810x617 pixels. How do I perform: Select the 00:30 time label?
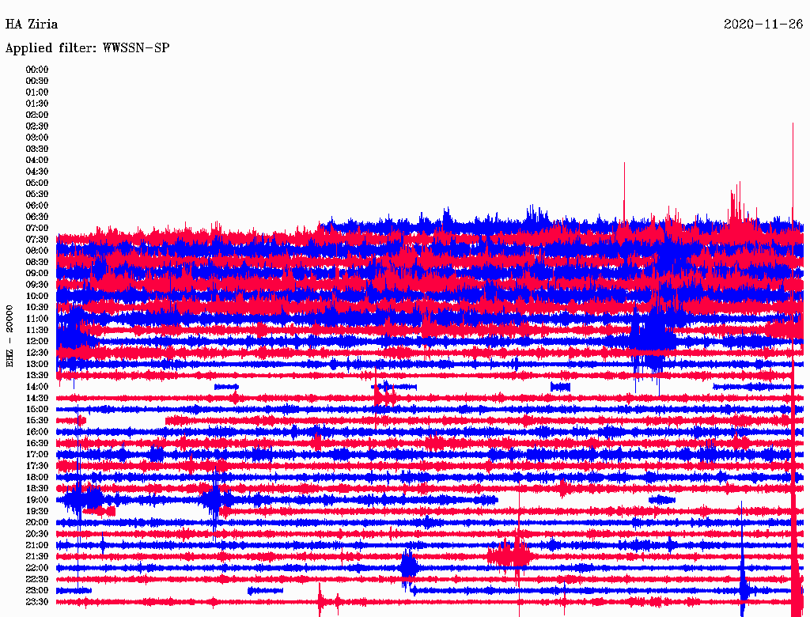coord(37,81)
